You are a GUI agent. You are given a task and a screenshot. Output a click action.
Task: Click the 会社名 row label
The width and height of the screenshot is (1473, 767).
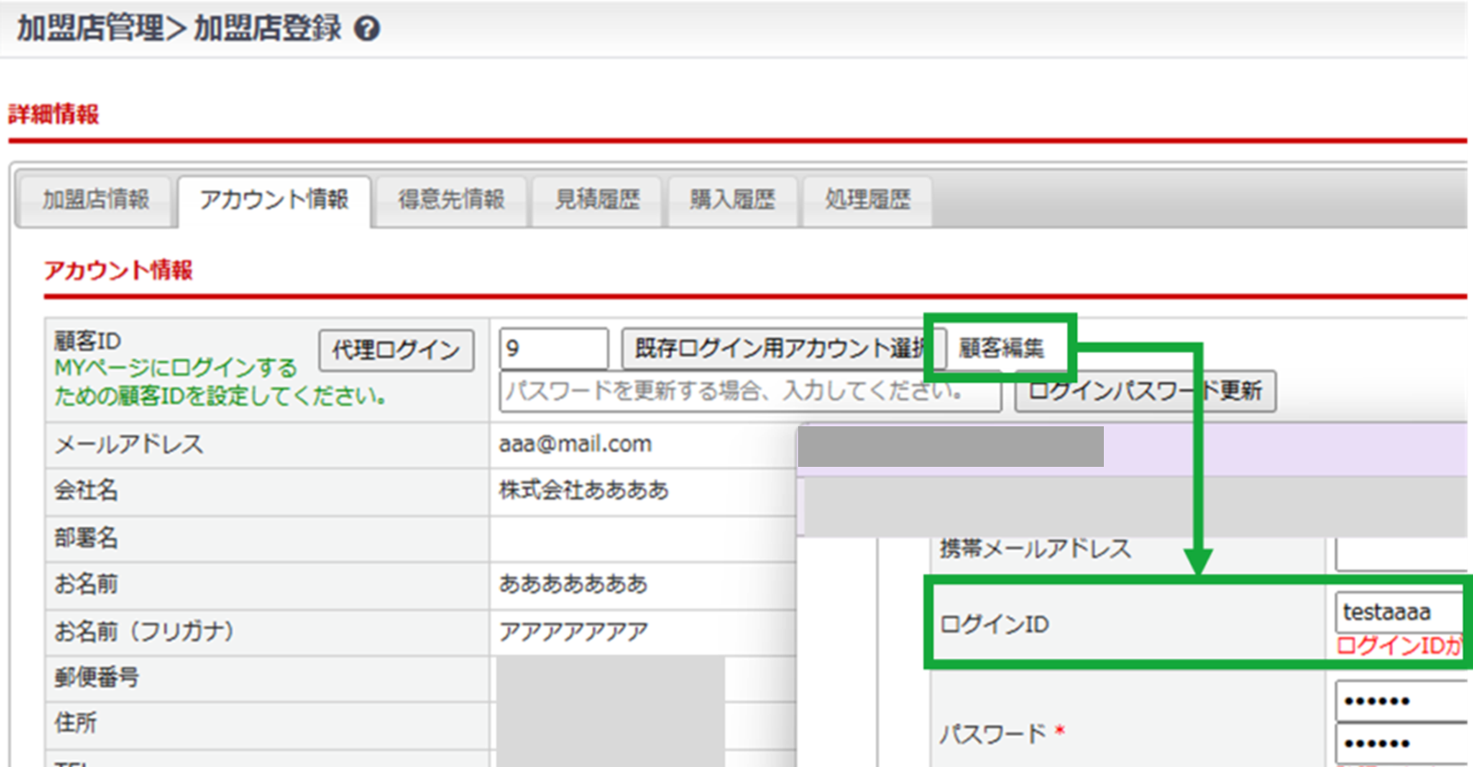click(87, 491)
